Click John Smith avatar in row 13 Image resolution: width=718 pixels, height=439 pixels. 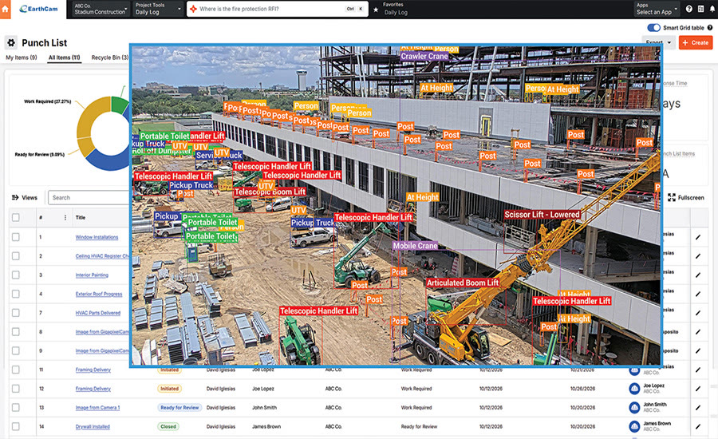pos(634,407)
